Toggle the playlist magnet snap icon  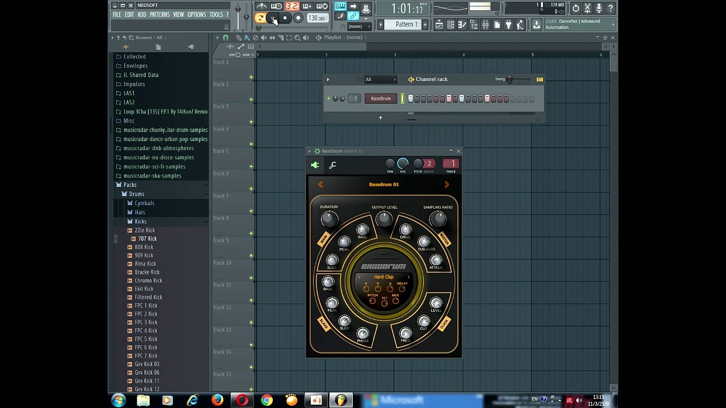tap(225, 37)
